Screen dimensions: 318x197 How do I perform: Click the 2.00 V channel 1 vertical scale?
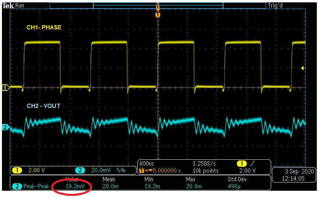point(36,170)
